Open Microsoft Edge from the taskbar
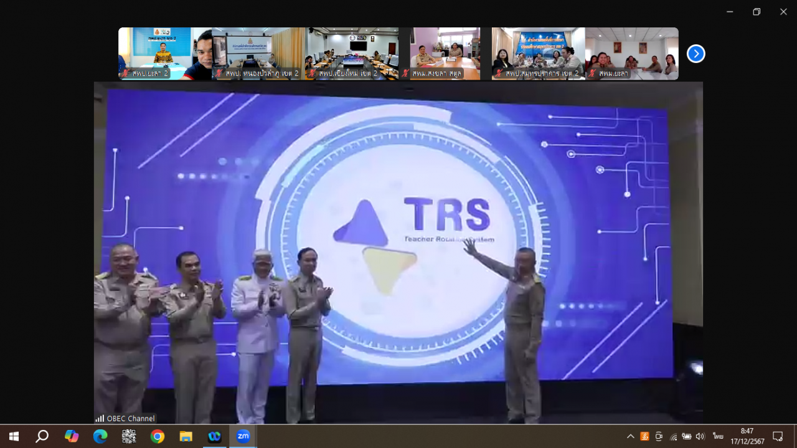797x448 pixels. [x=100, y=436]
